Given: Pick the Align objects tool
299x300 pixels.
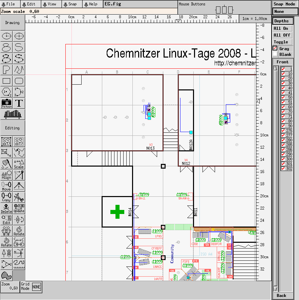Looking at the screenshot, I should (x=6, y=175).
